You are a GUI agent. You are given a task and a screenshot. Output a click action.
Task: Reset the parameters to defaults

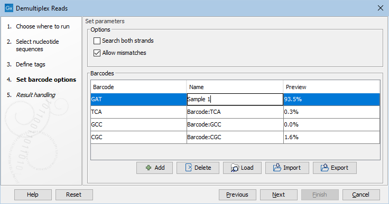pyautogui.click(x=74, y=195)
